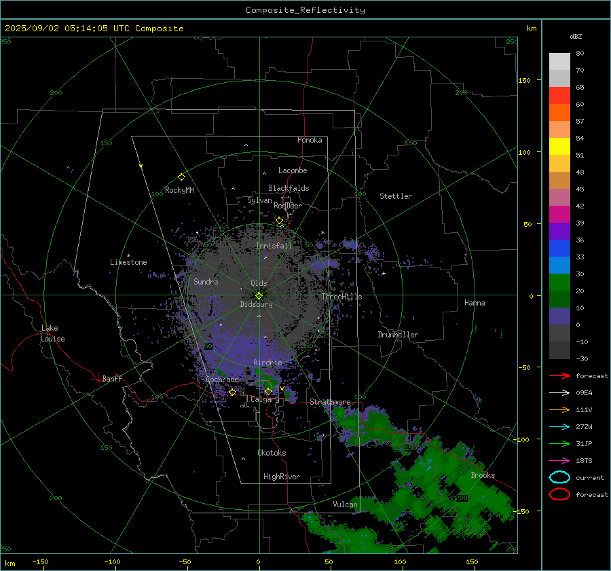Click the slate purple 0–10 dBZ swatch
Screen dimensions: 611x571
point(559,316)
